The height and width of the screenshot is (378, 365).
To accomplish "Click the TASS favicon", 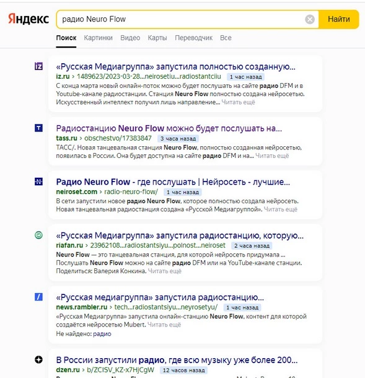I will coord(38,128).
